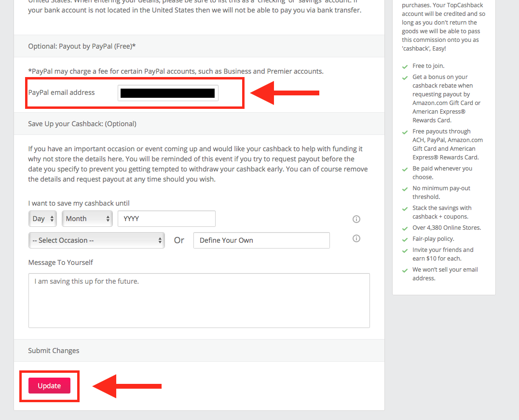Expand the Month dropdown
The width and height of the screenshot is (519, 420).
point(87,219)
